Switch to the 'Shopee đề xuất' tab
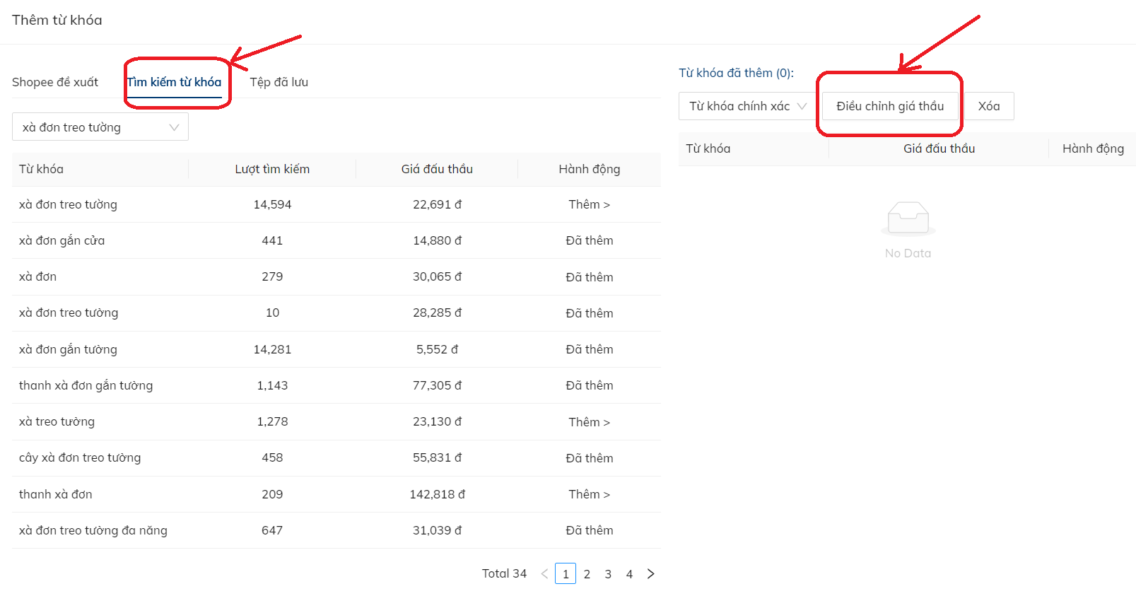The width and height of the screenshot is (1136, 596). (55, 82)
